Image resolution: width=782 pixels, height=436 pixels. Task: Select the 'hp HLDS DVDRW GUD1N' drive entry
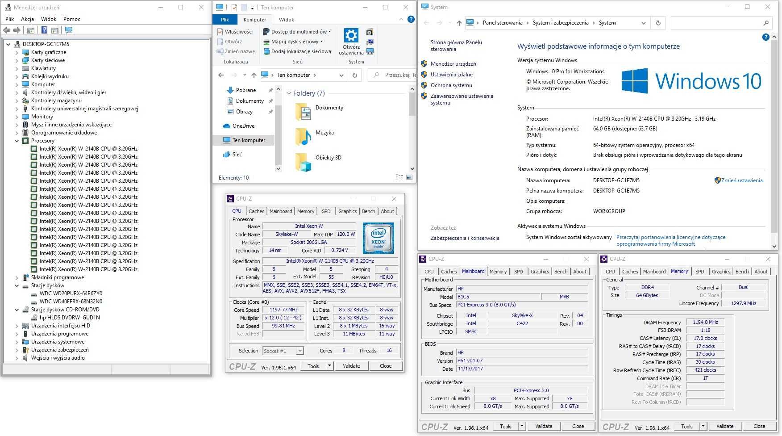click(70, 318)
